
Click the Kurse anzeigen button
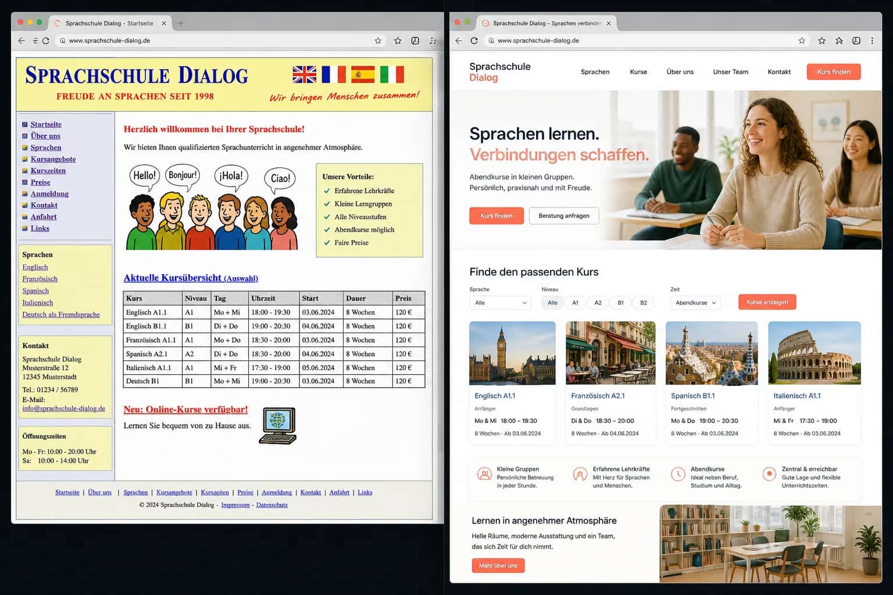pos(767,302)
